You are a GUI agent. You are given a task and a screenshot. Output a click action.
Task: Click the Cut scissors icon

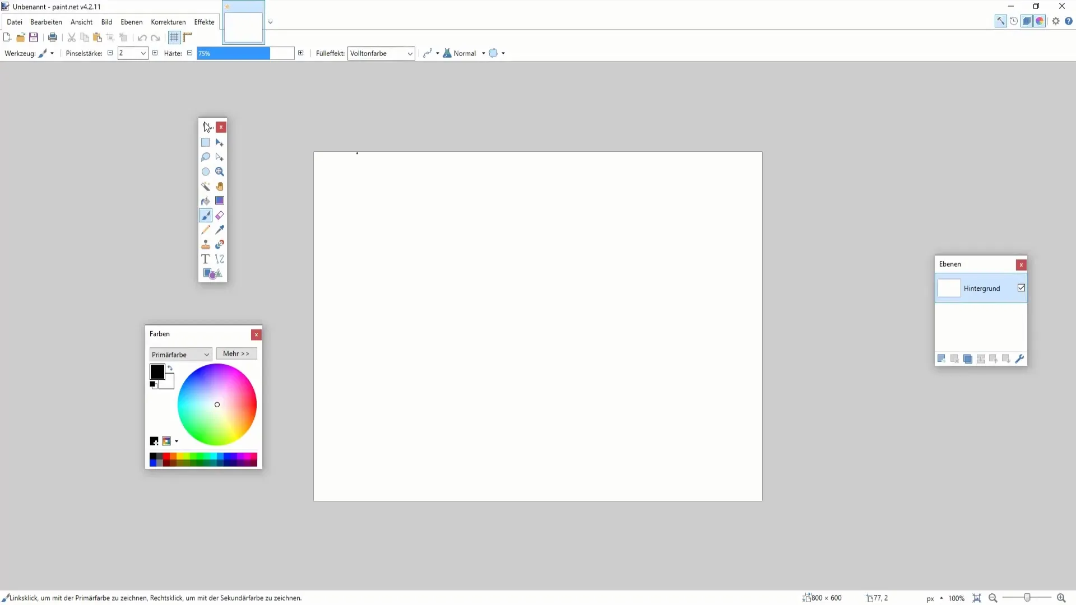[72, 38]
